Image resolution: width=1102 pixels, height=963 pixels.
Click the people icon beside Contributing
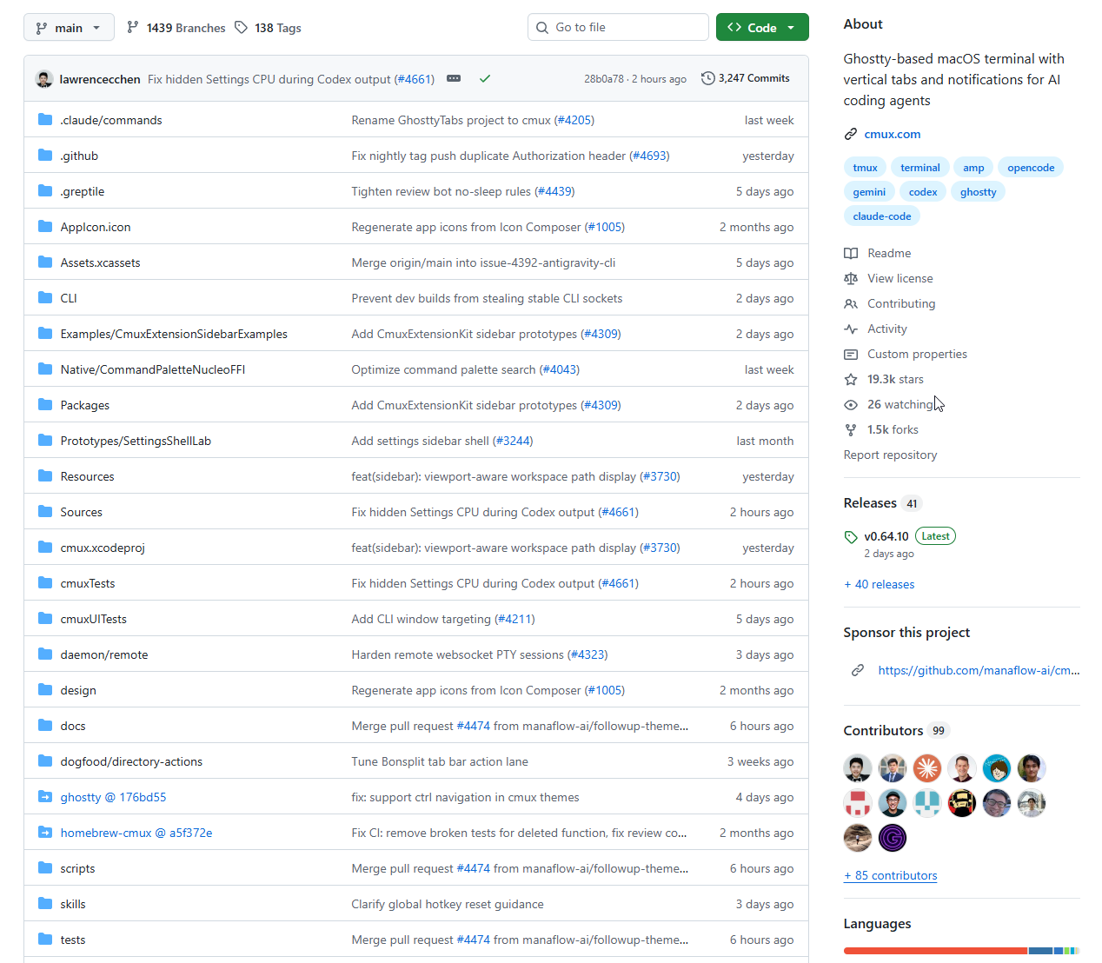click(851, 303)
